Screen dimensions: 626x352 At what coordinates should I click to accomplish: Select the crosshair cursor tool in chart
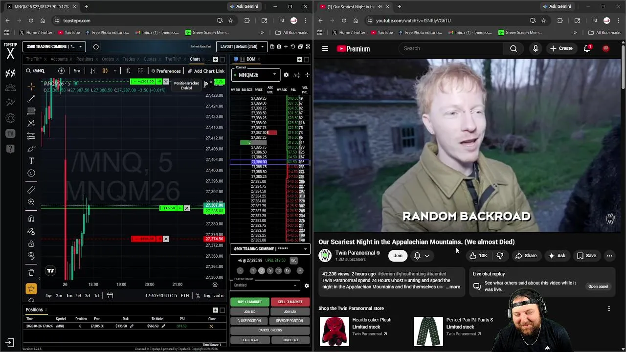(31, 87)
